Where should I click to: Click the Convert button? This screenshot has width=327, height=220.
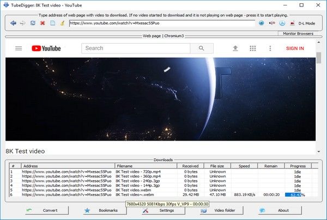(47, 210)
